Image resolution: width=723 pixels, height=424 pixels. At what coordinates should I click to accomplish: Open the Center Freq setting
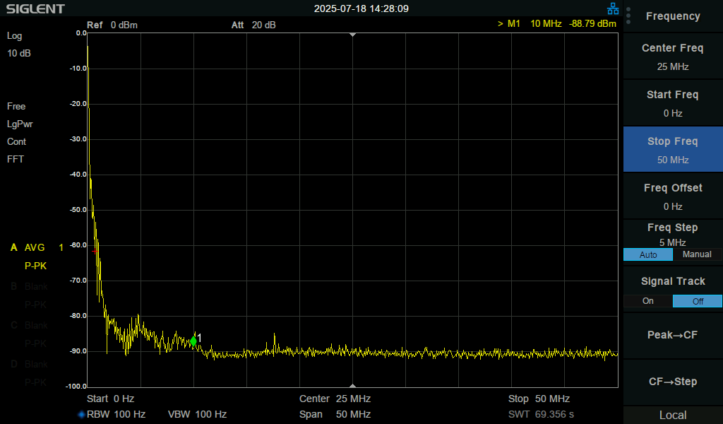(x=673, y=57)
